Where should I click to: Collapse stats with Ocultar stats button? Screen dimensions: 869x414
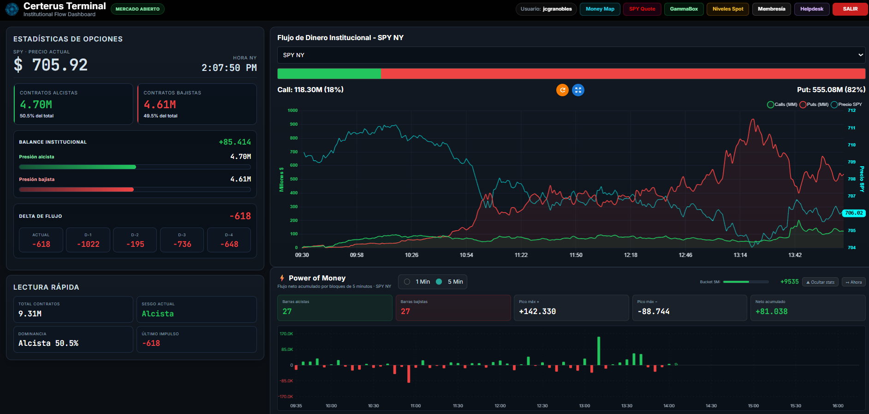(821, 282)
